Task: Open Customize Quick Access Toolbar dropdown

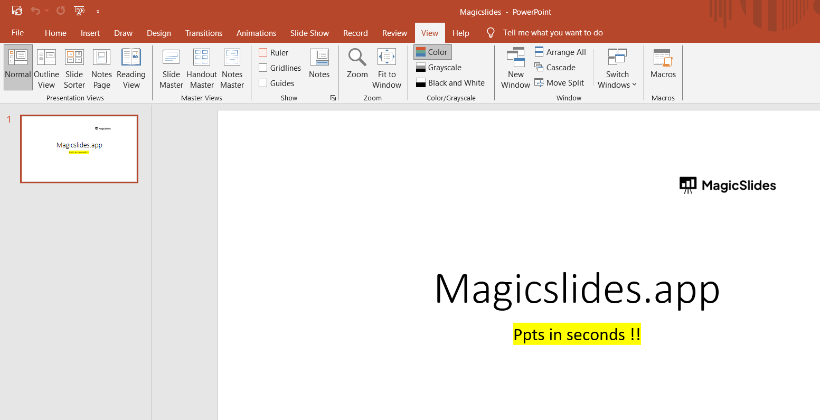Action: 98,11
